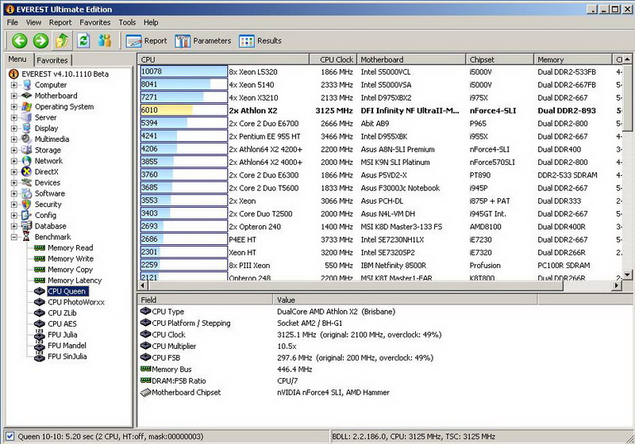Collapse the Benchmark tree node
Image resolution: width=635 pixels, height=444 pixels.
tap(15, 237)
